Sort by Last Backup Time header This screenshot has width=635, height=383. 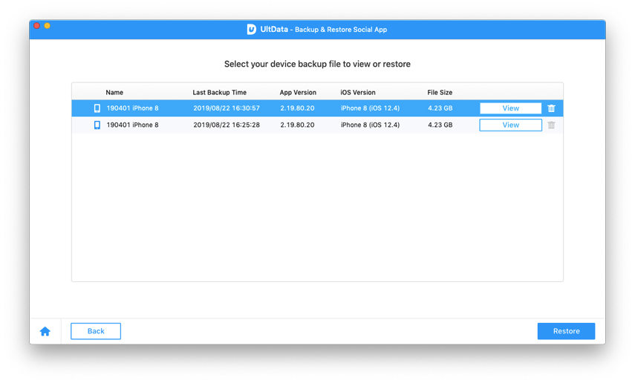[x=220, y=92]
